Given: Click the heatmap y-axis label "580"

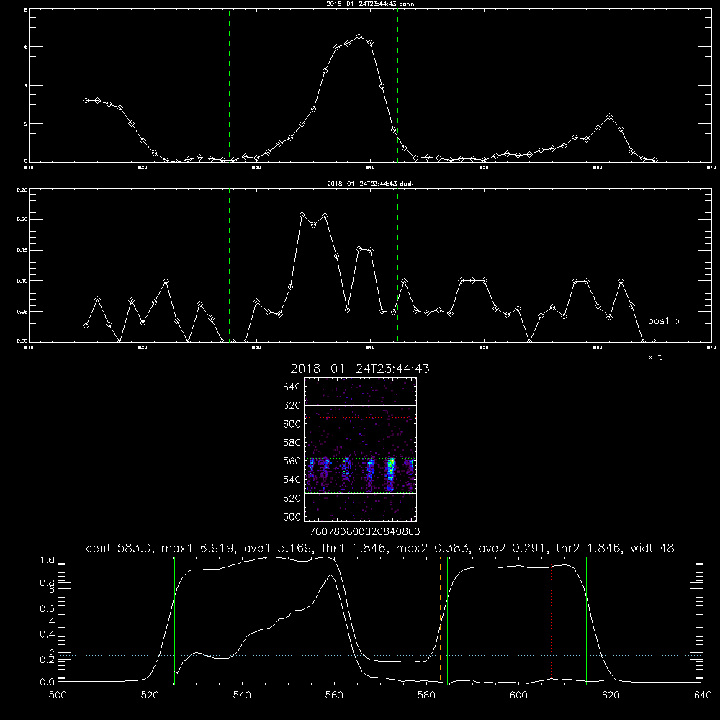Looking at the screenshot, I should [292, 443].
